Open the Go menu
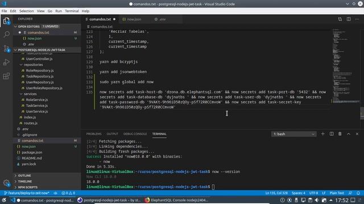 pyautogui.click(x=50, y=11)
